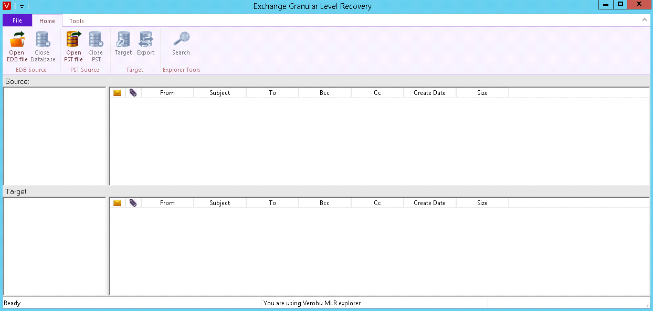Switch to the Tools tab
653x311 pixels.
(77, 21)
